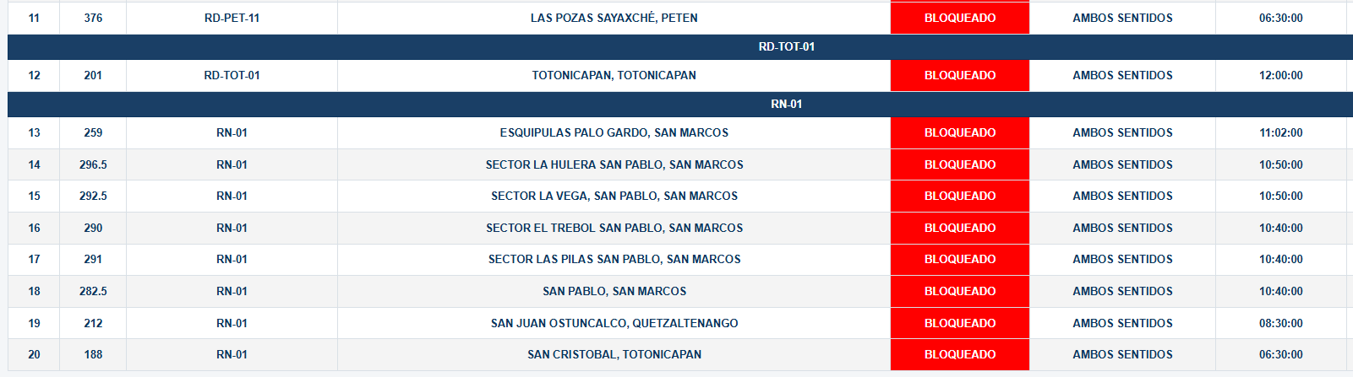
Task: Click the RD-TOT-01 group header row
Action: click(x=680, y=46)
